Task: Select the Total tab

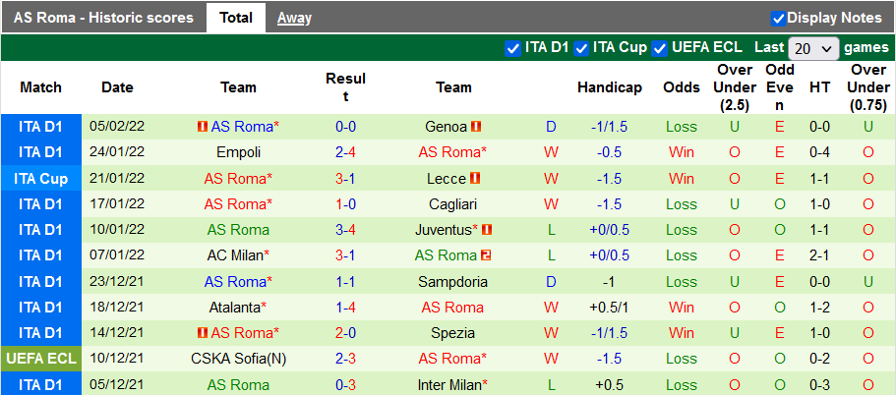Action: (235, 18)
